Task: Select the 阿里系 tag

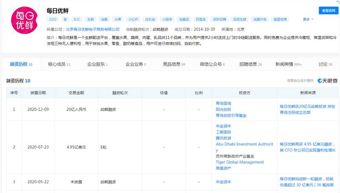Action: 201,19
